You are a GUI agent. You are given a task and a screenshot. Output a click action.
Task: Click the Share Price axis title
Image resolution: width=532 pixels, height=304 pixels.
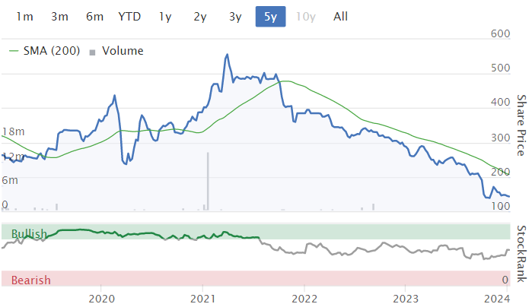click(521, 125)
